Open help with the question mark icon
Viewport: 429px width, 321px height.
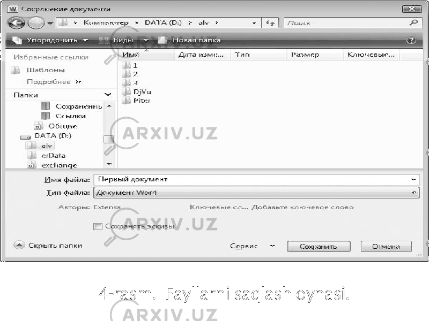click(x=411, y=41)
